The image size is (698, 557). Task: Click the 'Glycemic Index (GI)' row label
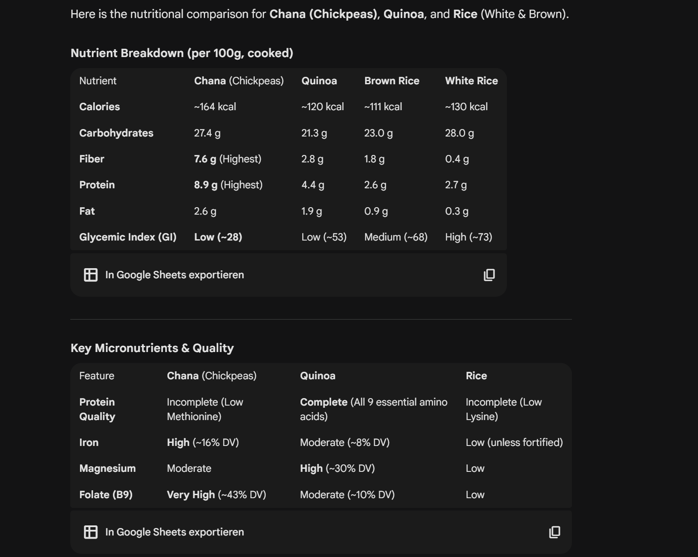click(x=127, y=237)
